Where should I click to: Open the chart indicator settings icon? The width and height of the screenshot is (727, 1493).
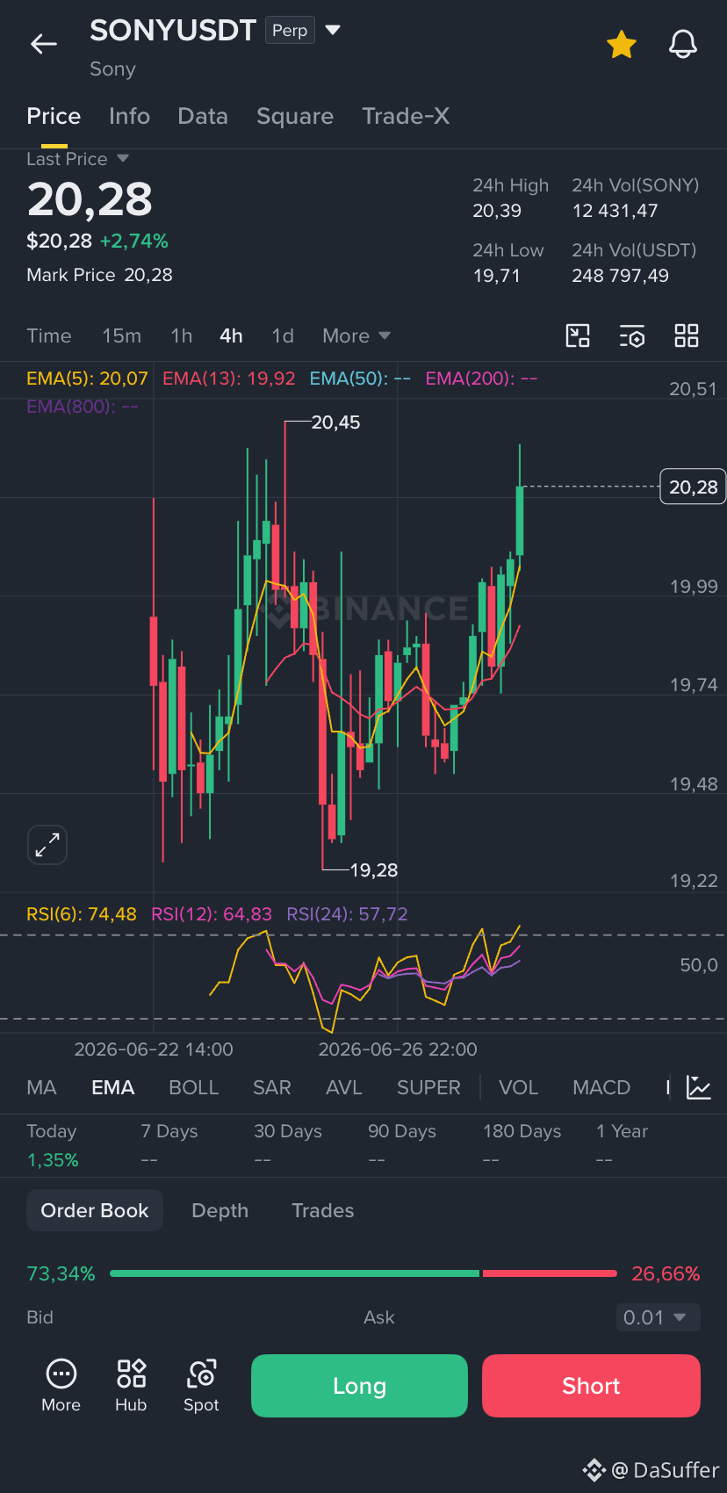click(632, 335)
